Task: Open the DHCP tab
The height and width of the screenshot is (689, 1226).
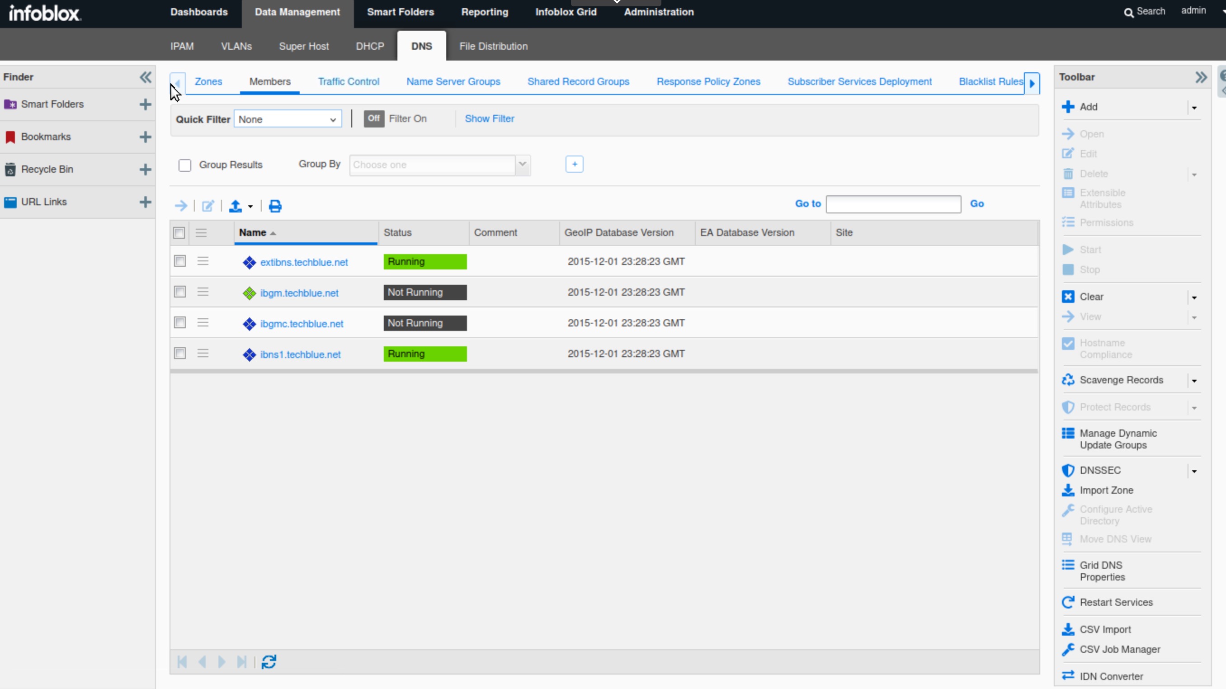Action: (x=370, y=46)
